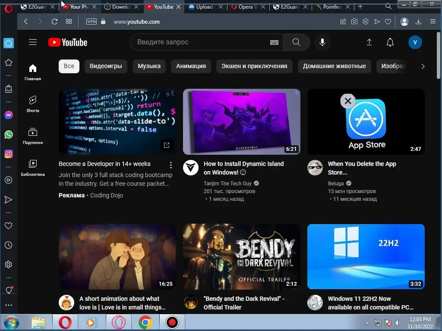Open 'Shorts' in YouTube sidebar
Image resolution: width=442 pixels, height=331 pixels.
coord(33,104)
